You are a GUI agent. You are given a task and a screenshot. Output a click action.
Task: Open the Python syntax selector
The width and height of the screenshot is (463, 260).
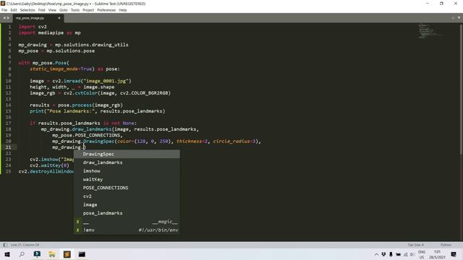click(446, 245)
